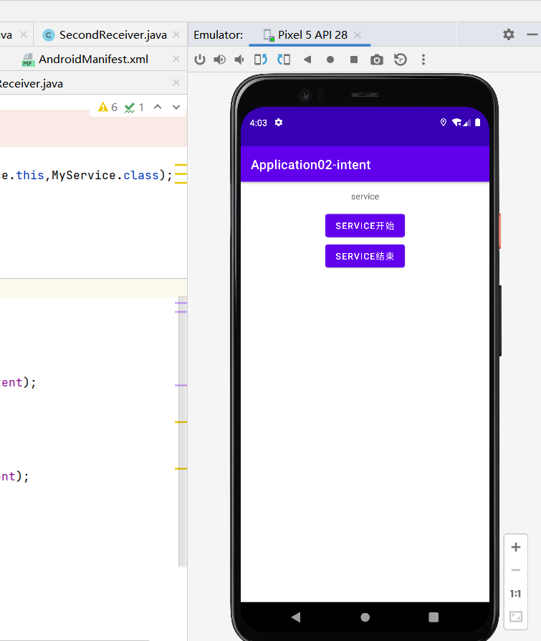Click the 4:03 clock in status bar
541x641 pixels.
click(258, 123)
